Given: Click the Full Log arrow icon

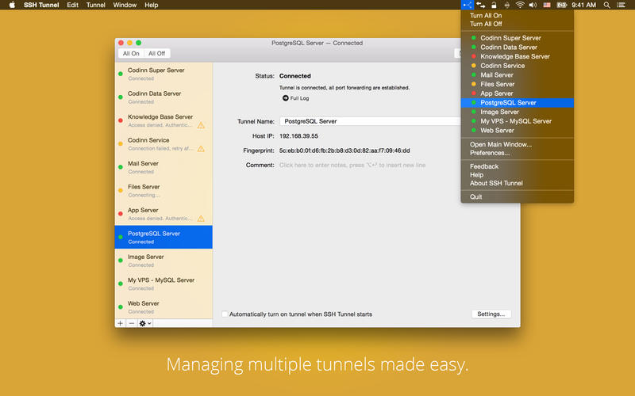Looking at the screenshot, I should (285, 98).
